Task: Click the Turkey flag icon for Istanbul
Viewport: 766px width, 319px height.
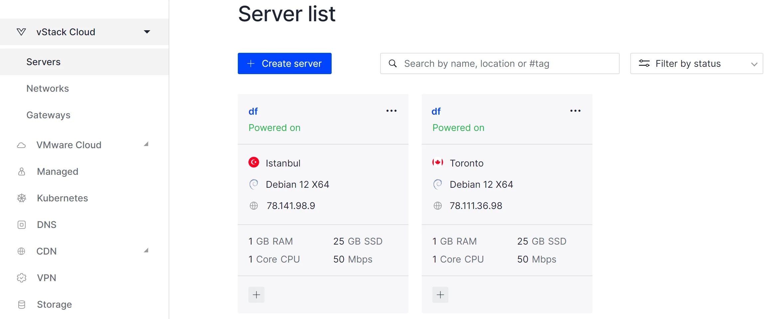Action: point(254,162)
